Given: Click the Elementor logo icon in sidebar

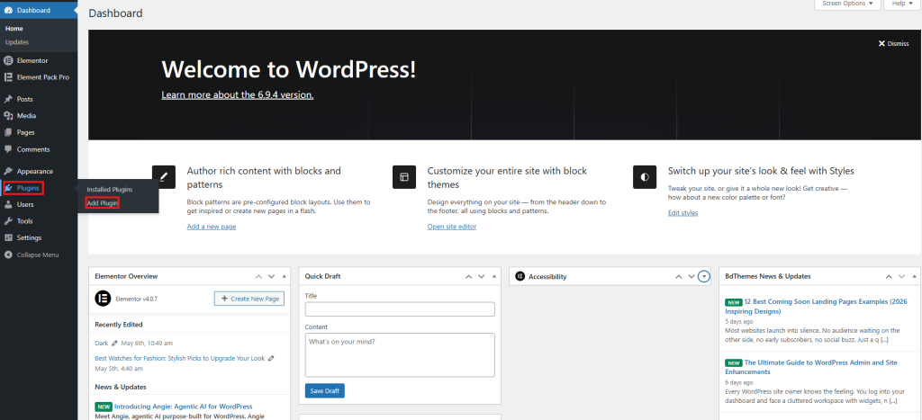Looking at the screenshot, I should (8, 60).
